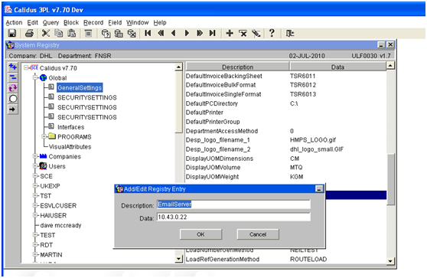Click the TSR6012 data value
The height and width of the screenshot is (278, 427).
click(x=303, y=85)
